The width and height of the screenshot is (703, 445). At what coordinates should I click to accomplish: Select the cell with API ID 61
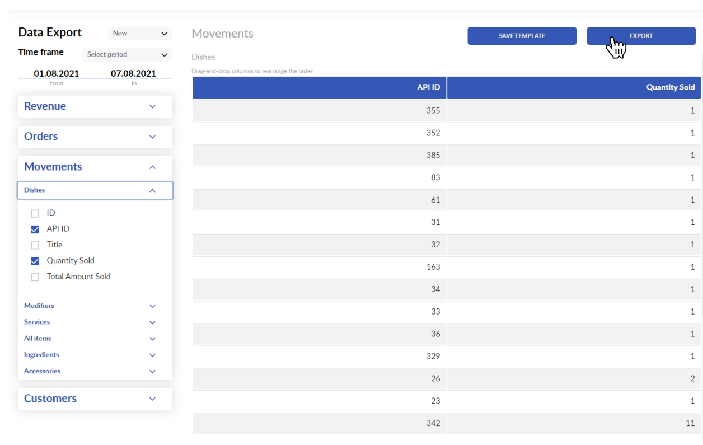319,200
